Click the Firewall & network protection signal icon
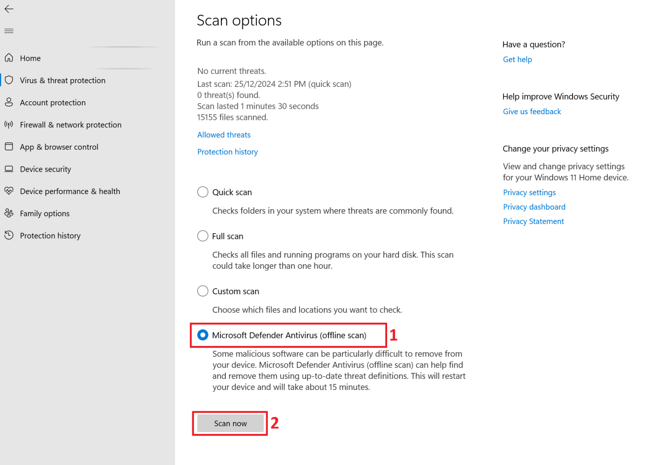This screenshot has height=465, width=652. (x=9, y=124)
